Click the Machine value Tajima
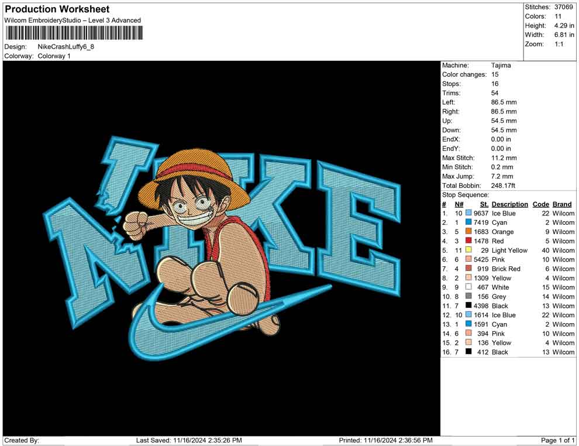 pos(501,65)
